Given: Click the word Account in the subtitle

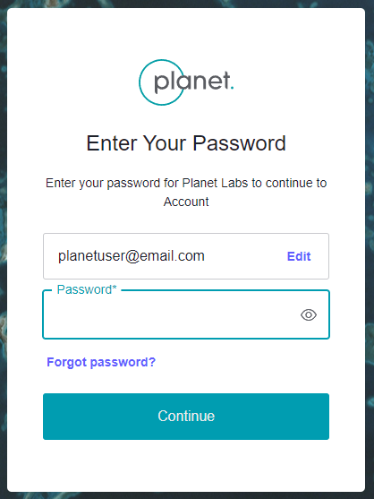Looking at the screenshot, I should pyautogui.click(x=186, y=202).
